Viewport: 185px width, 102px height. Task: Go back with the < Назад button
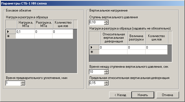[120, 95]
